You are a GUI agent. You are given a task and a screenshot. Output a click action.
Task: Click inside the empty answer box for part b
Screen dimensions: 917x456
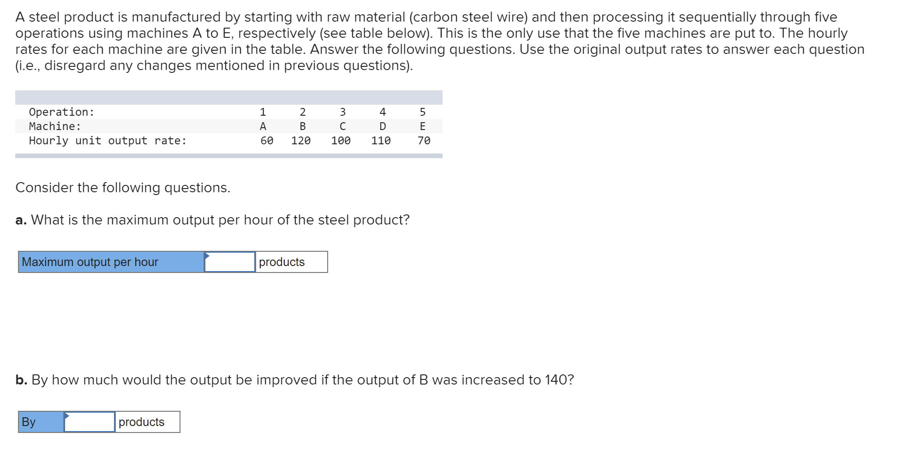(x=90, y=421)
